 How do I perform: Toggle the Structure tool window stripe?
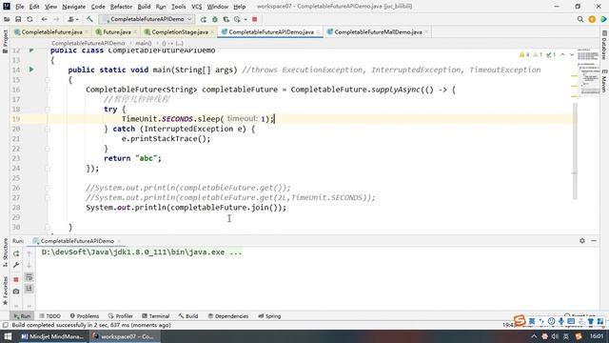point(5,252)
